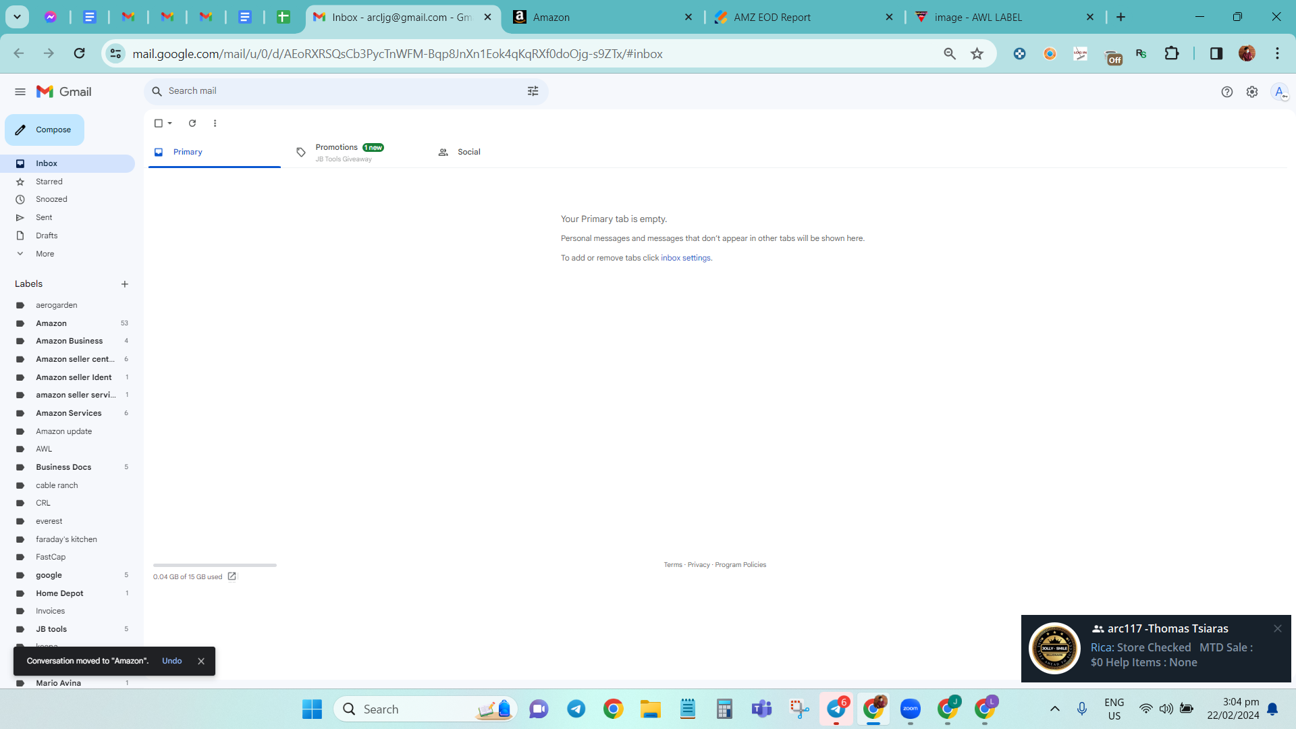
Task: Open File Explorer from the taskbar
Action: tap(651, 709)
